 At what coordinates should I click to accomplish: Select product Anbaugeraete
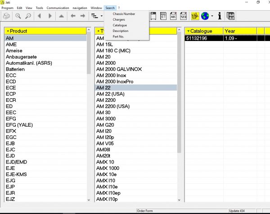45,57
